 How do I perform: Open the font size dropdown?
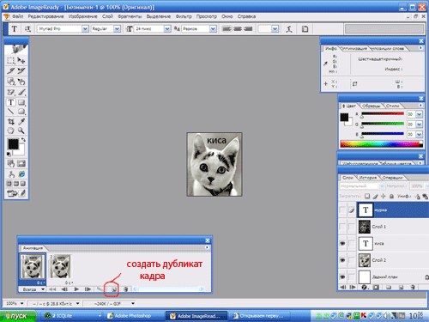tap(167, 29)
